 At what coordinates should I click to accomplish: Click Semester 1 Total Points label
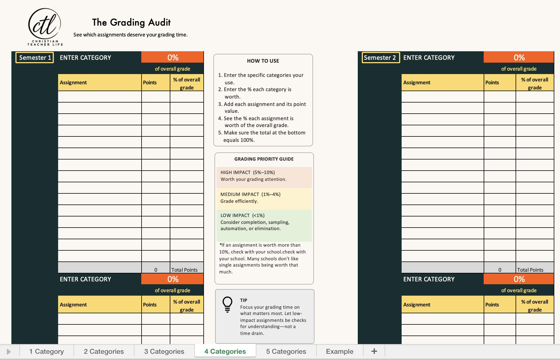(x=187, y=268)
